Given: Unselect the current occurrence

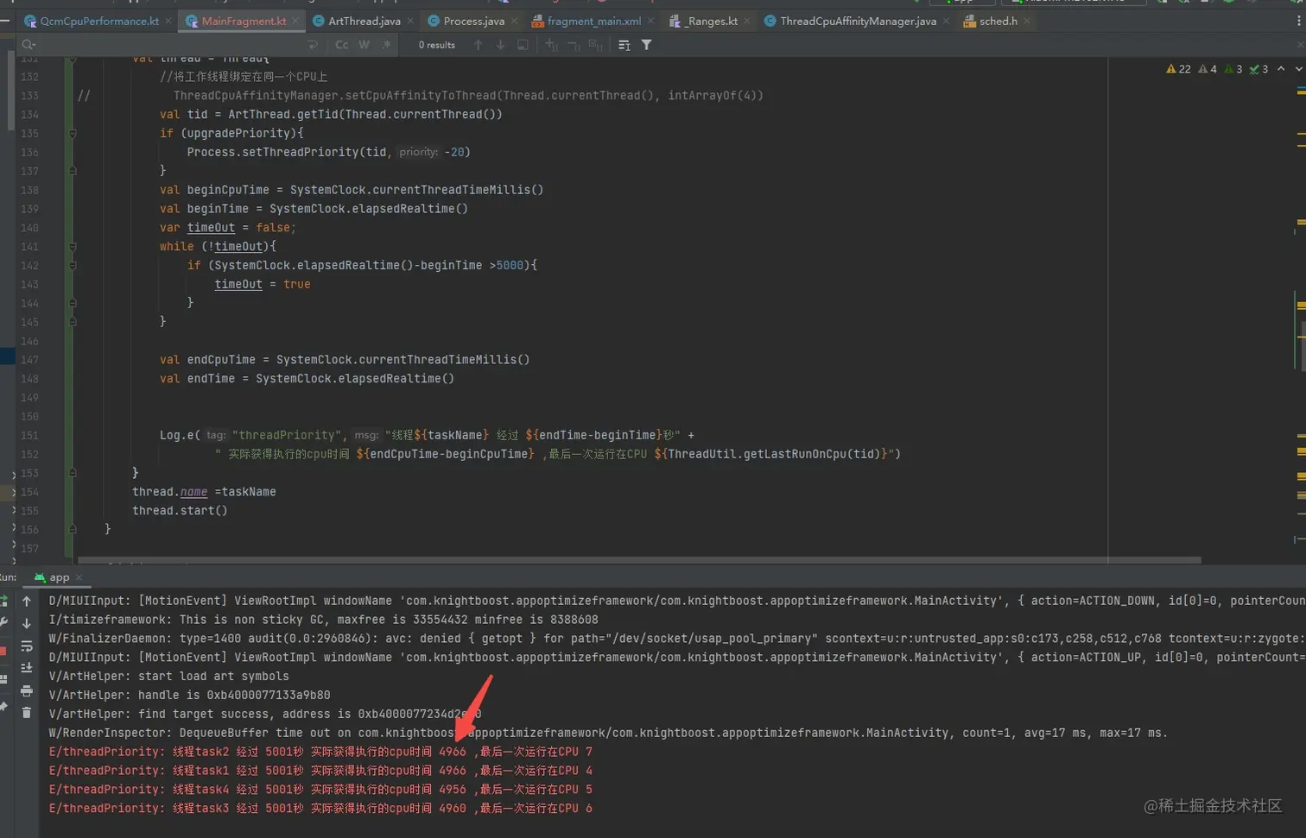Looking at the screenshot, I should click(574, 45).
